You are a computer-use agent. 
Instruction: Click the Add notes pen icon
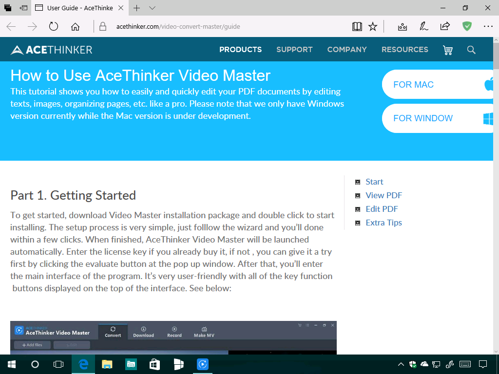(423, 26)
